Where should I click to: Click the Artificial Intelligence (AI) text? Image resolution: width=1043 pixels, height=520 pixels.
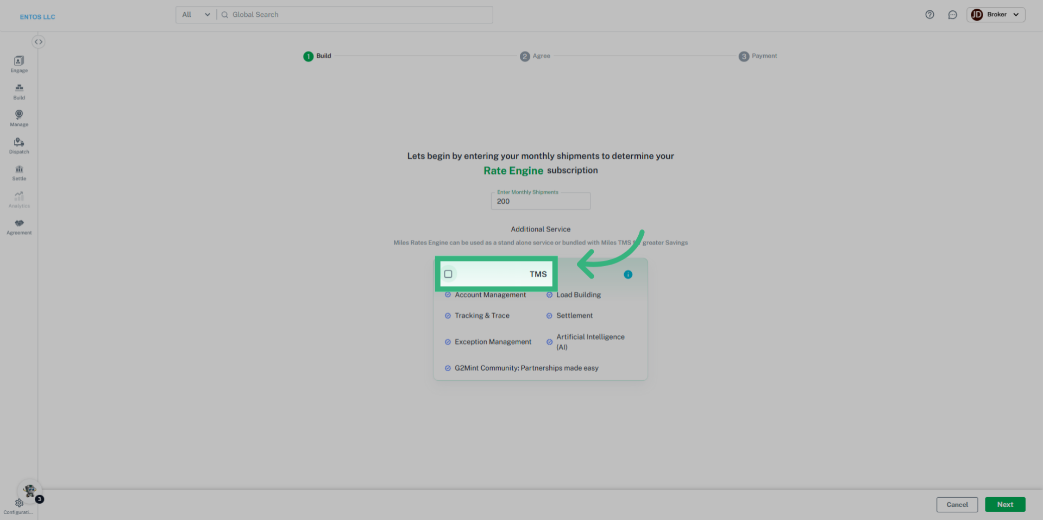[x=590, y=342]
